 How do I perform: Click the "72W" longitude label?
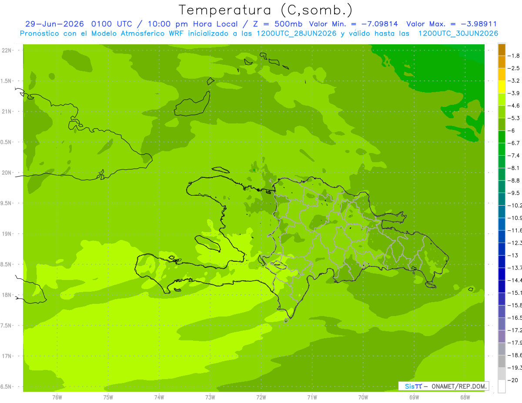[261, 397]
